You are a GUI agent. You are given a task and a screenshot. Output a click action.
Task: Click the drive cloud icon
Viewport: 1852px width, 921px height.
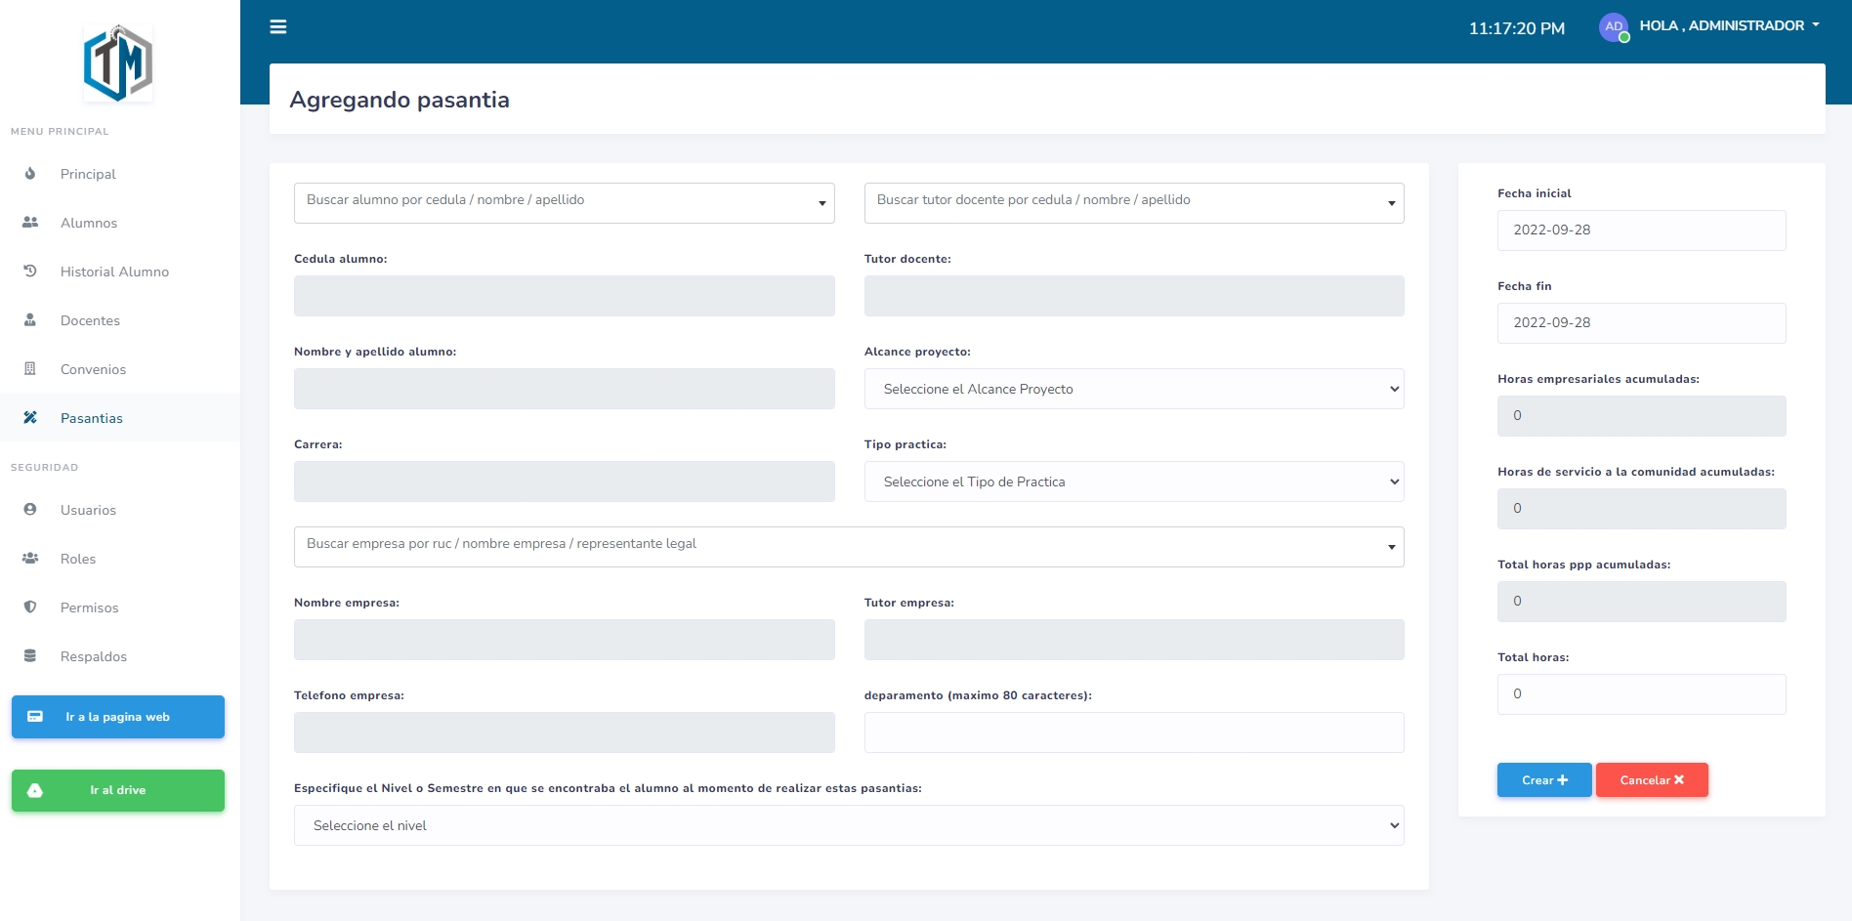35,790
